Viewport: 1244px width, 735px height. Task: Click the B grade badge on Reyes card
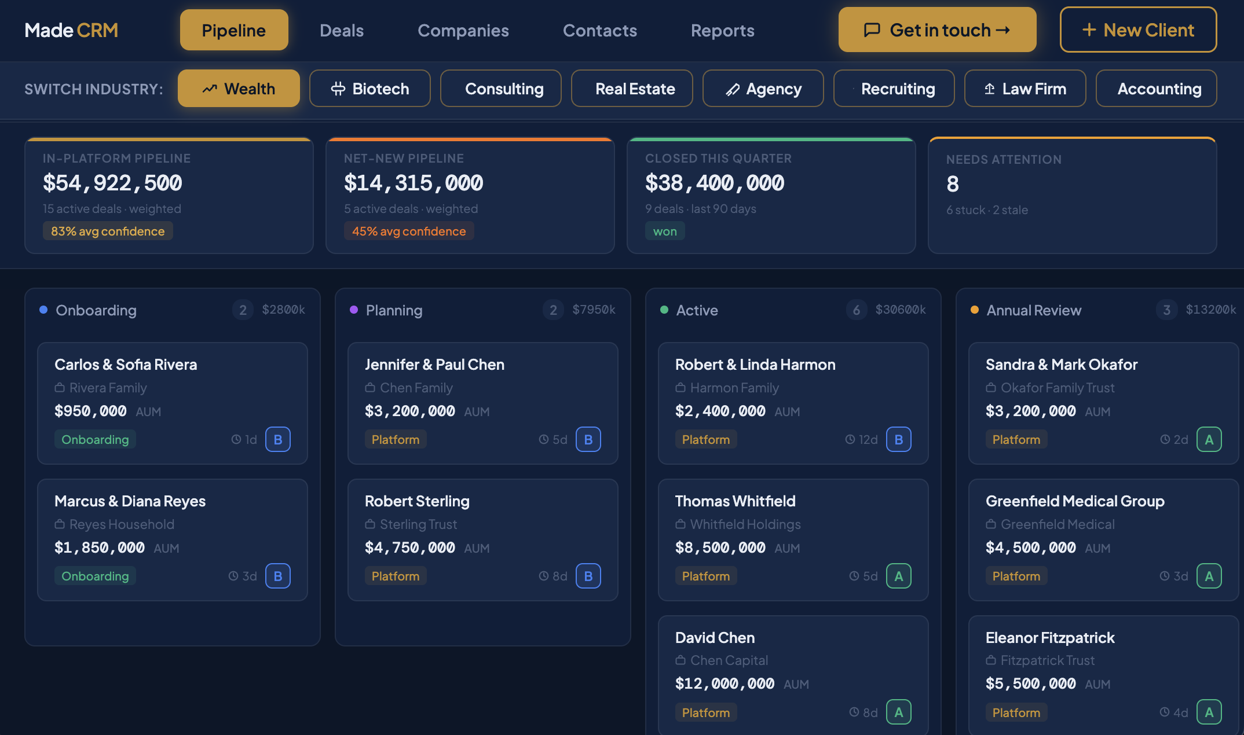(278, 576)
